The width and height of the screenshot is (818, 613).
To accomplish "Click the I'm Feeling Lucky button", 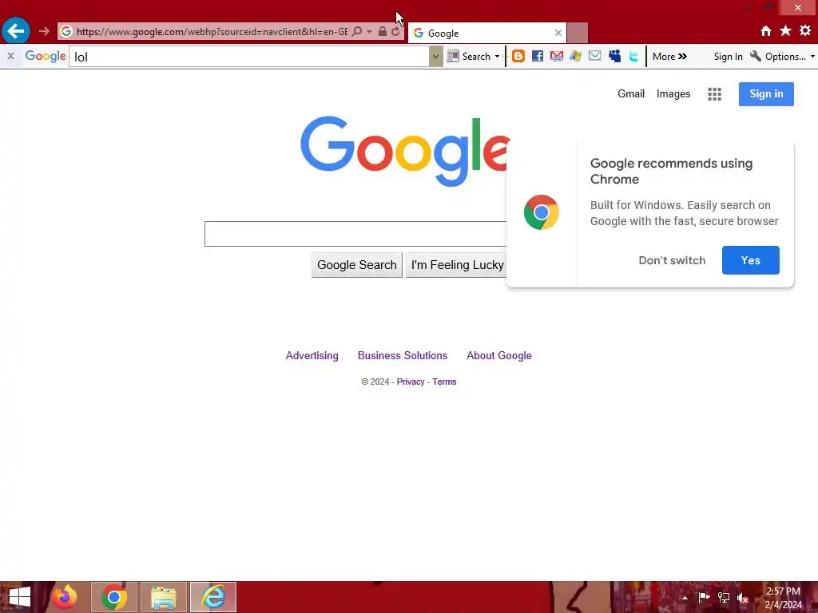I will coord(456,265).
